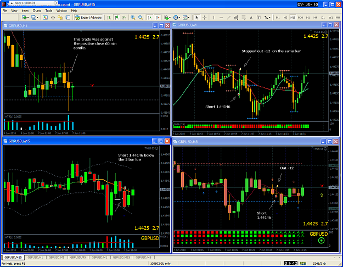This screenshot has width=343, height=267.
Task: Select the Equidistant Channel tool
Action: click(236, 18)
